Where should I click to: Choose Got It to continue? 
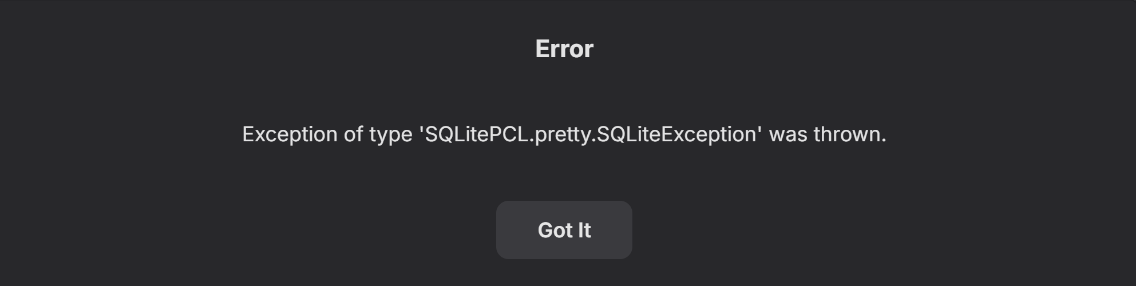point(564,230)
